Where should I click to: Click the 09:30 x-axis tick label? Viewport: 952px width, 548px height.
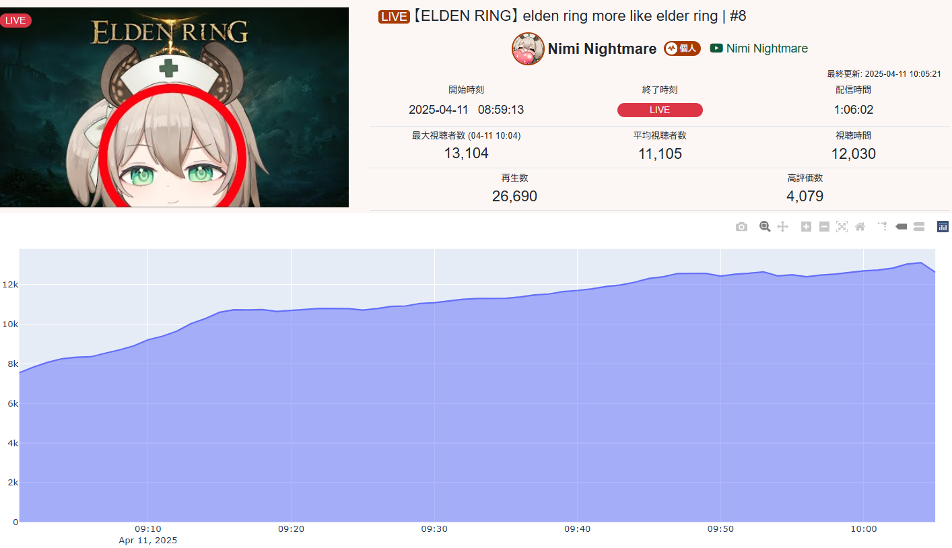(x=434, y=529)
